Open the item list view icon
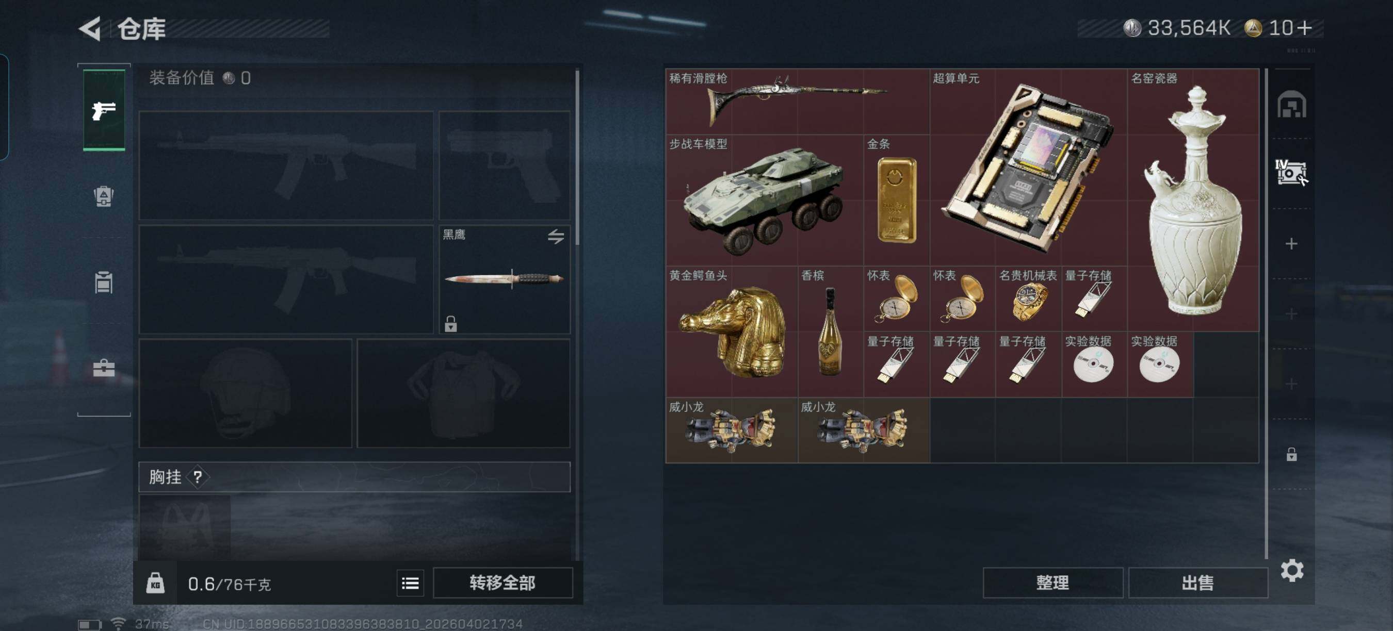This screenshot has width=1393, height=631. pos(410,583)
